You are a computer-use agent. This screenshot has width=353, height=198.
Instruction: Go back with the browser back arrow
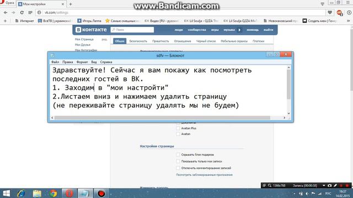6,13
